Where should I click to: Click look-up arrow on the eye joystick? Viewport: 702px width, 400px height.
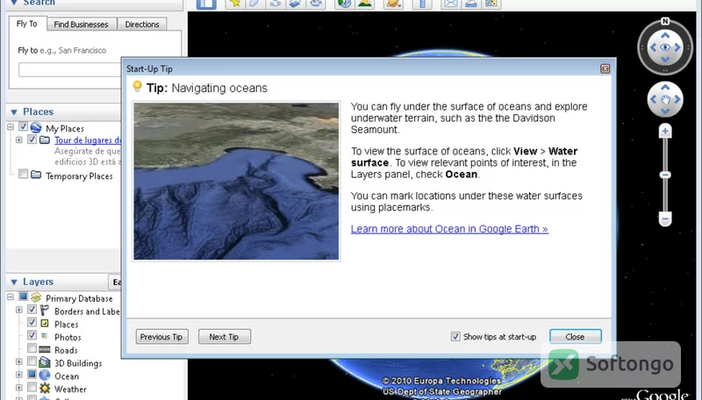click(665, 35)
